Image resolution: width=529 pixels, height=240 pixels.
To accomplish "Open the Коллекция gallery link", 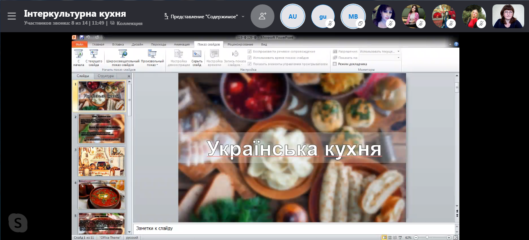I will tap(126, 23).
